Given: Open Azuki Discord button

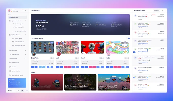Looking at the screenshot, I should pos(75,67).
